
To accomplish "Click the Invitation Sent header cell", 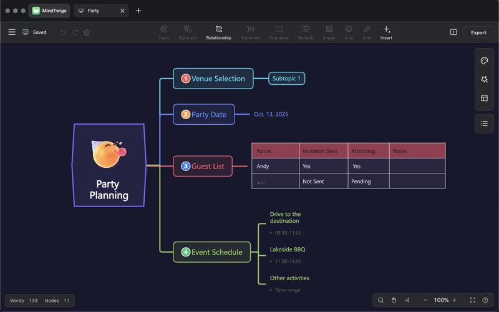I will point(324,151).
